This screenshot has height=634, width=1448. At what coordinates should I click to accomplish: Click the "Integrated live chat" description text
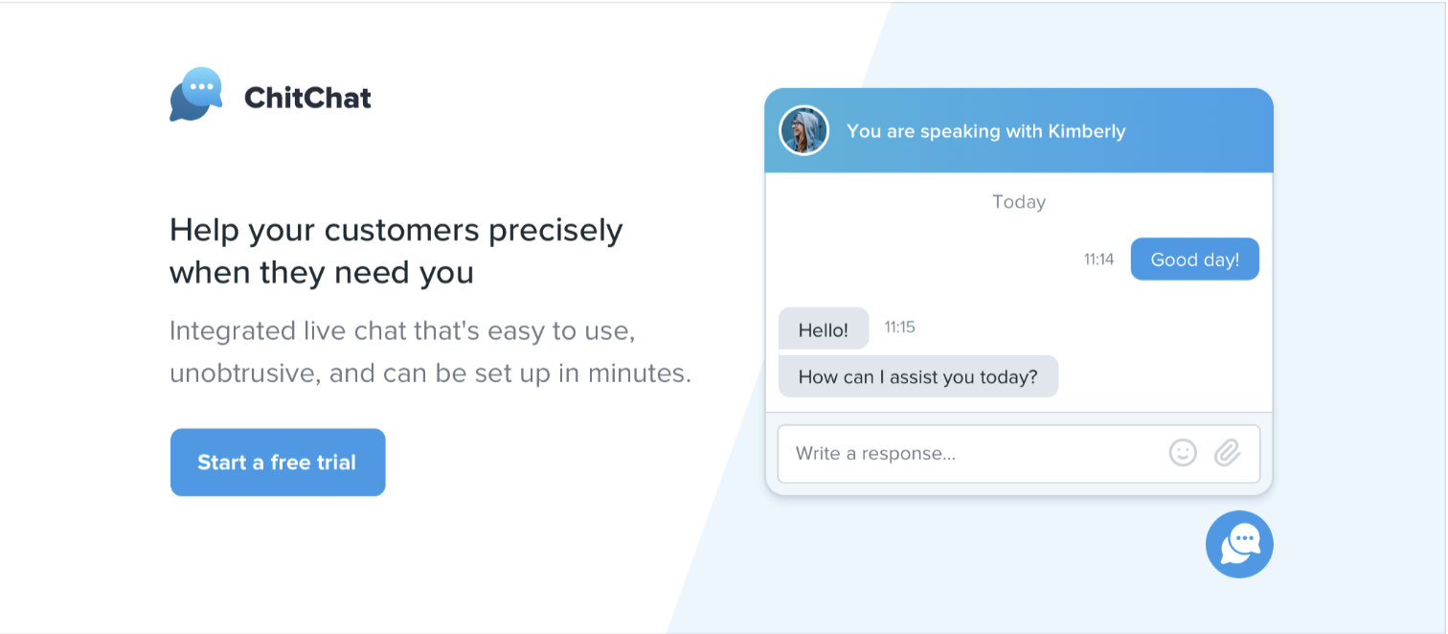pyautogui.click(x=402, y=331)
